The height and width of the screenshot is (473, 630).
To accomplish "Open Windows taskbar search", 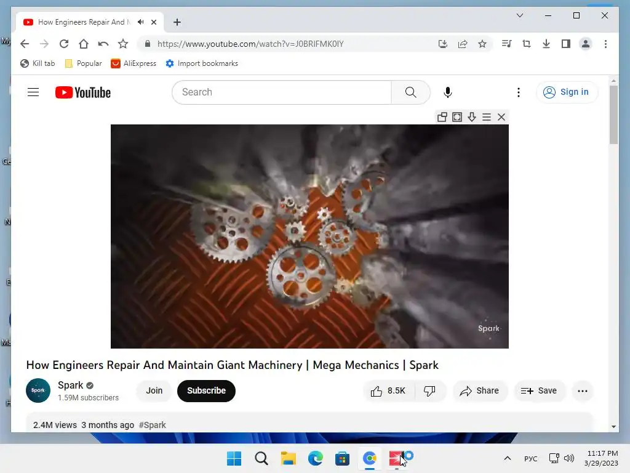I will coord(261,458).
